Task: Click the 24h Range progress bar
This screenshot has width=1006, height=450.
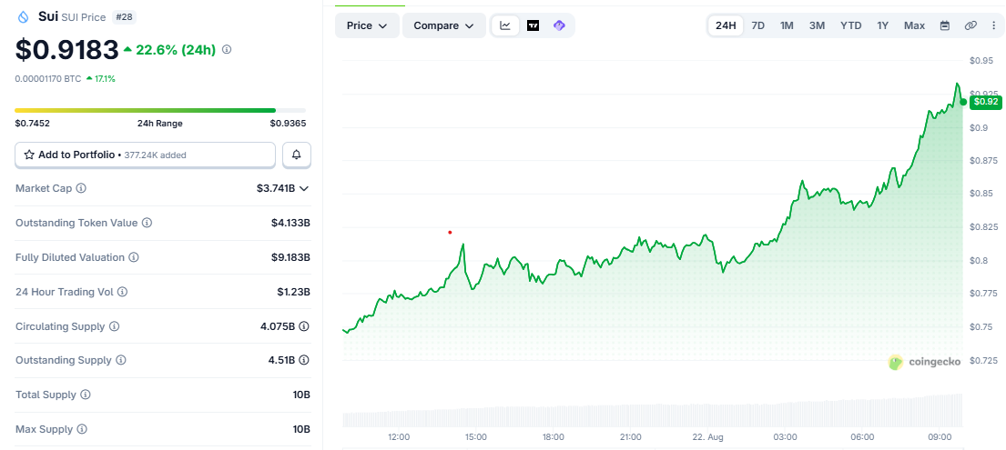Action: 159,110
